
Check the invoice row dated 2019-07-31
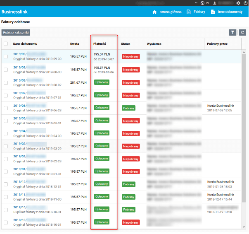(6, 95)
